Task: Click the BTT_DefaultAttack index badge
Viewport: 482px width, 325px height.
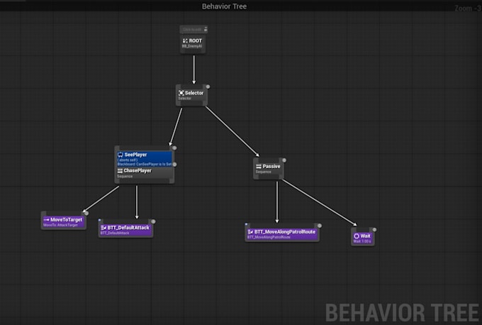Action: point(153,221)
